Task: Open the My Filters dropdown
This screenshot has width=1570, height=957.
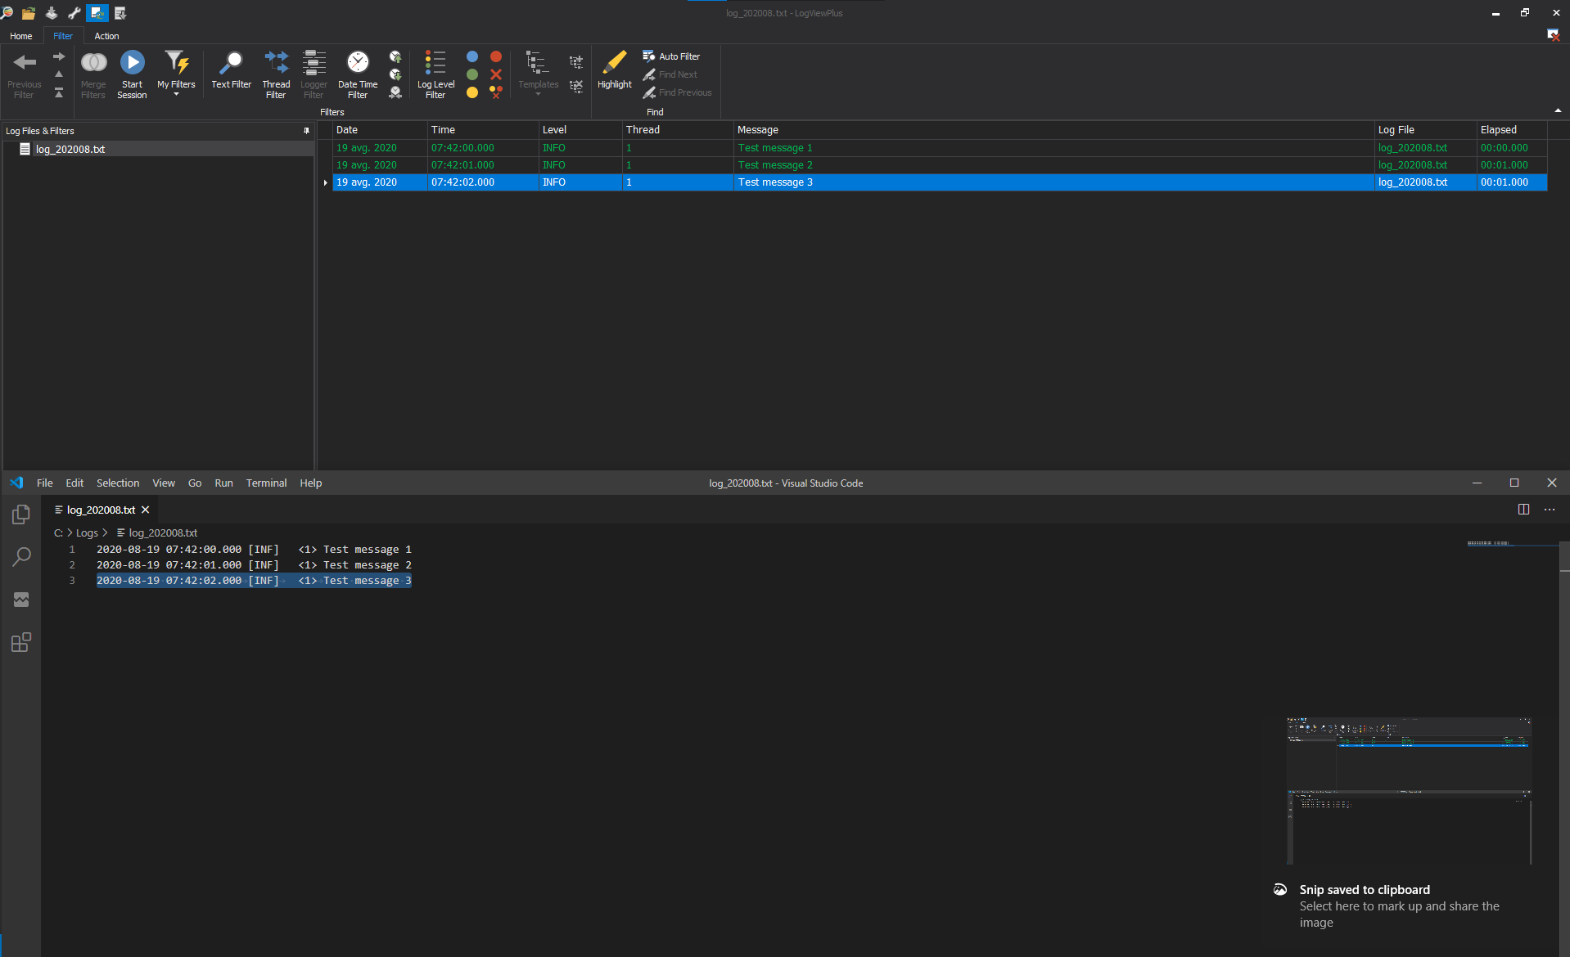Action: click(x=176, y=74)
